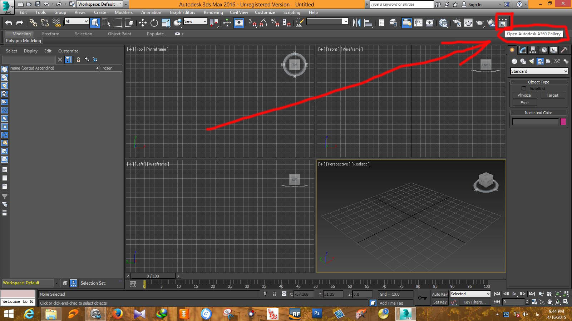Open the key filter Selected dropdown
Image resolution: width=572 pixels, height=321 pixels.
470,294
